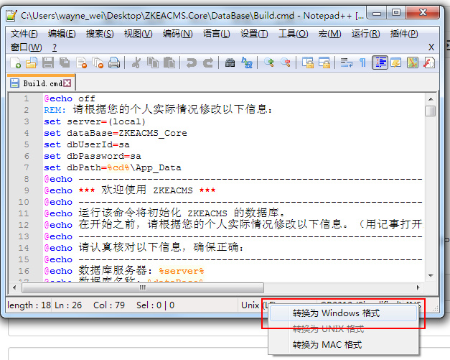450x360 pixels.
Task: Click the horizontal scrollbar right arrow
Action: click(418, 287)
